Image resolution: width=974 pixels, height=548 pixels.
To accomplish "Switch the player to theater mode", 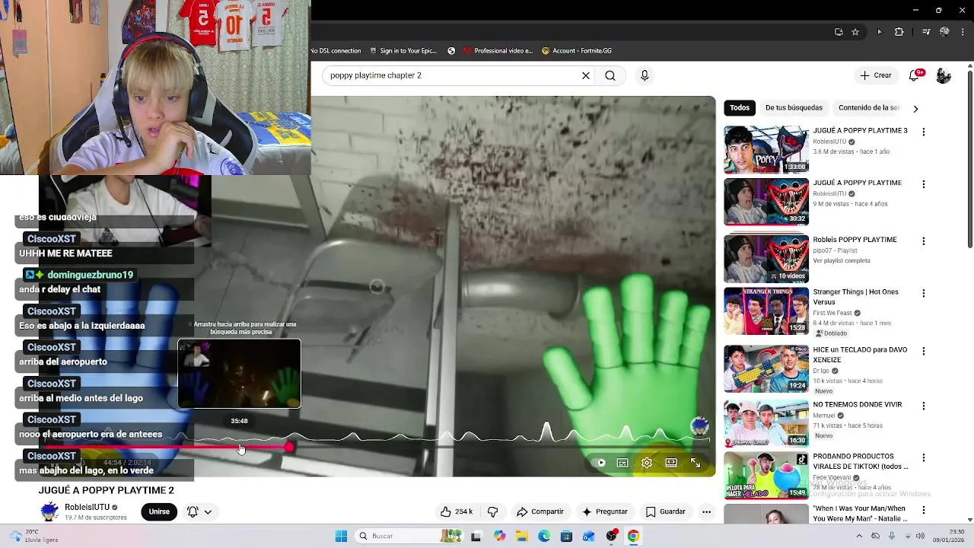I will (671, 463).
